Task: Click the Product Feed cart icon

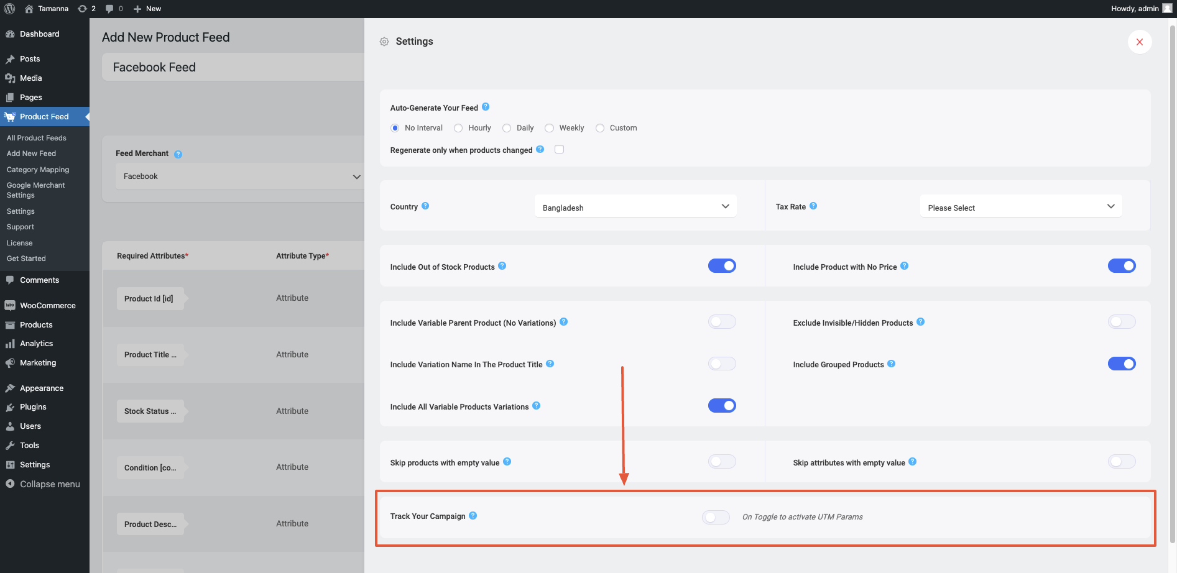Action: pyautogui.click(x=10, y=117)
